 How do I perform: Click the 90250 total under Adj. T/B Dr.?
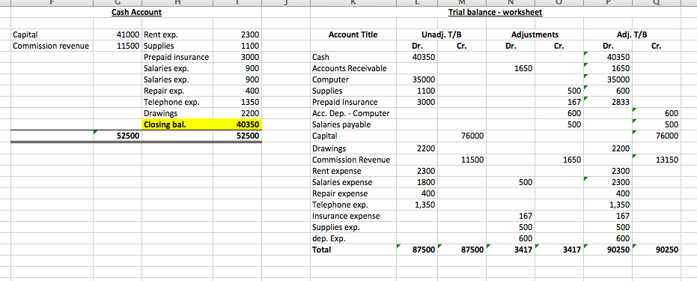pyautogui.click(x=608, y=250)
